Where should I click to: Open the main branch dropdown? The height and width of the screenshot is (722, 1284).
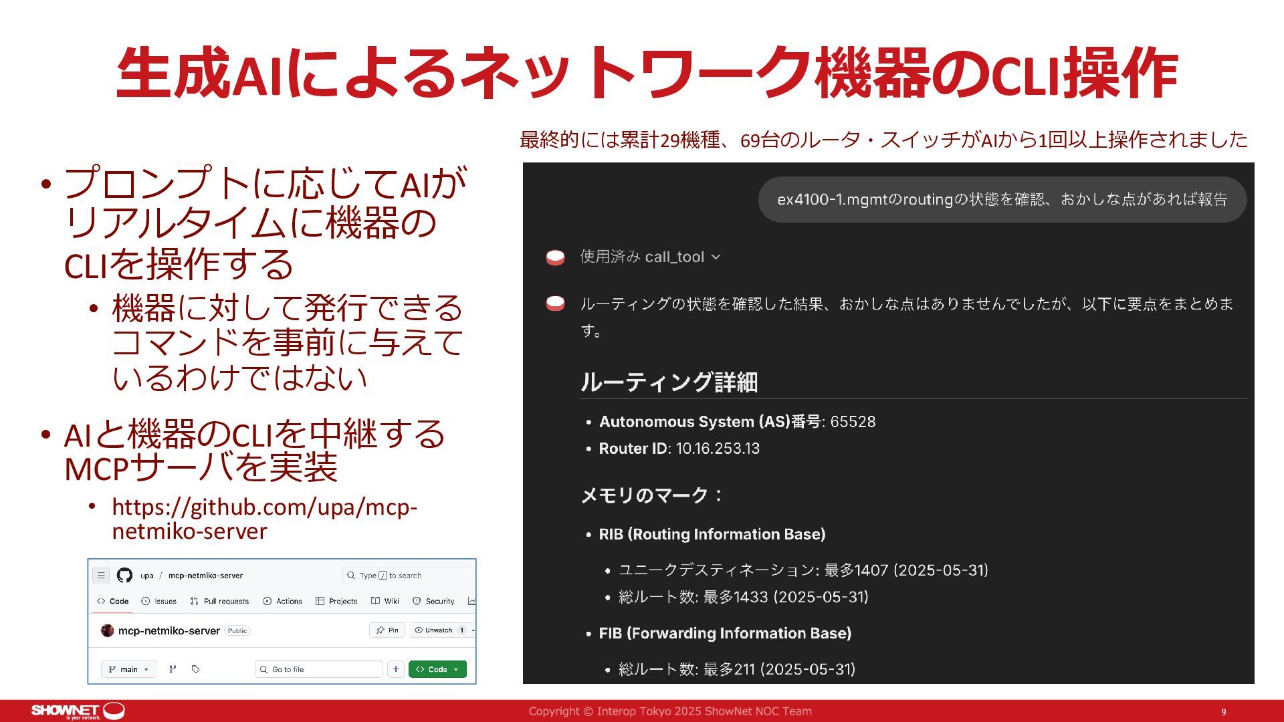coord(129,669)
